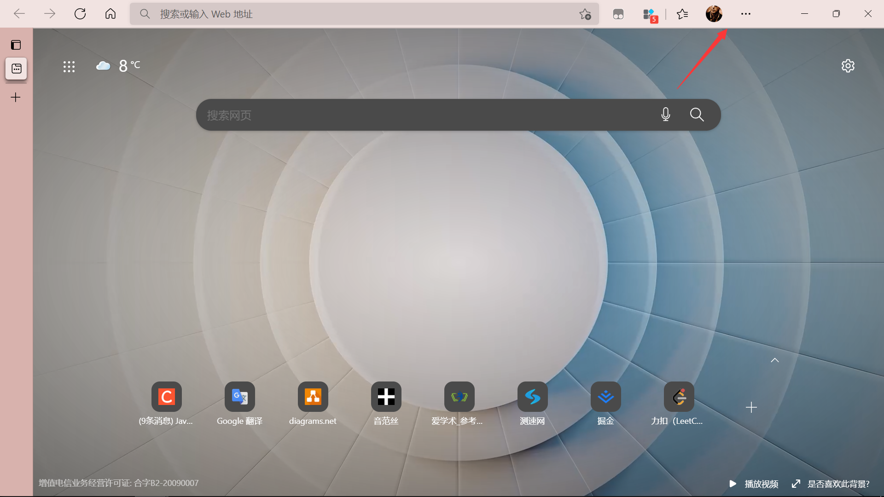
Task: Open the three-dot settings and more menu
Action: [x=745, y=14]
